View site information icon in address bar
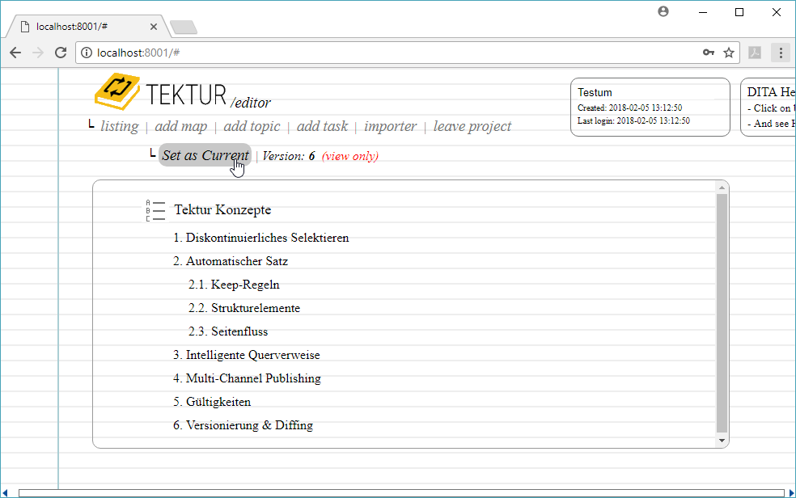This screenshot has height=498, width=796. 86,53
